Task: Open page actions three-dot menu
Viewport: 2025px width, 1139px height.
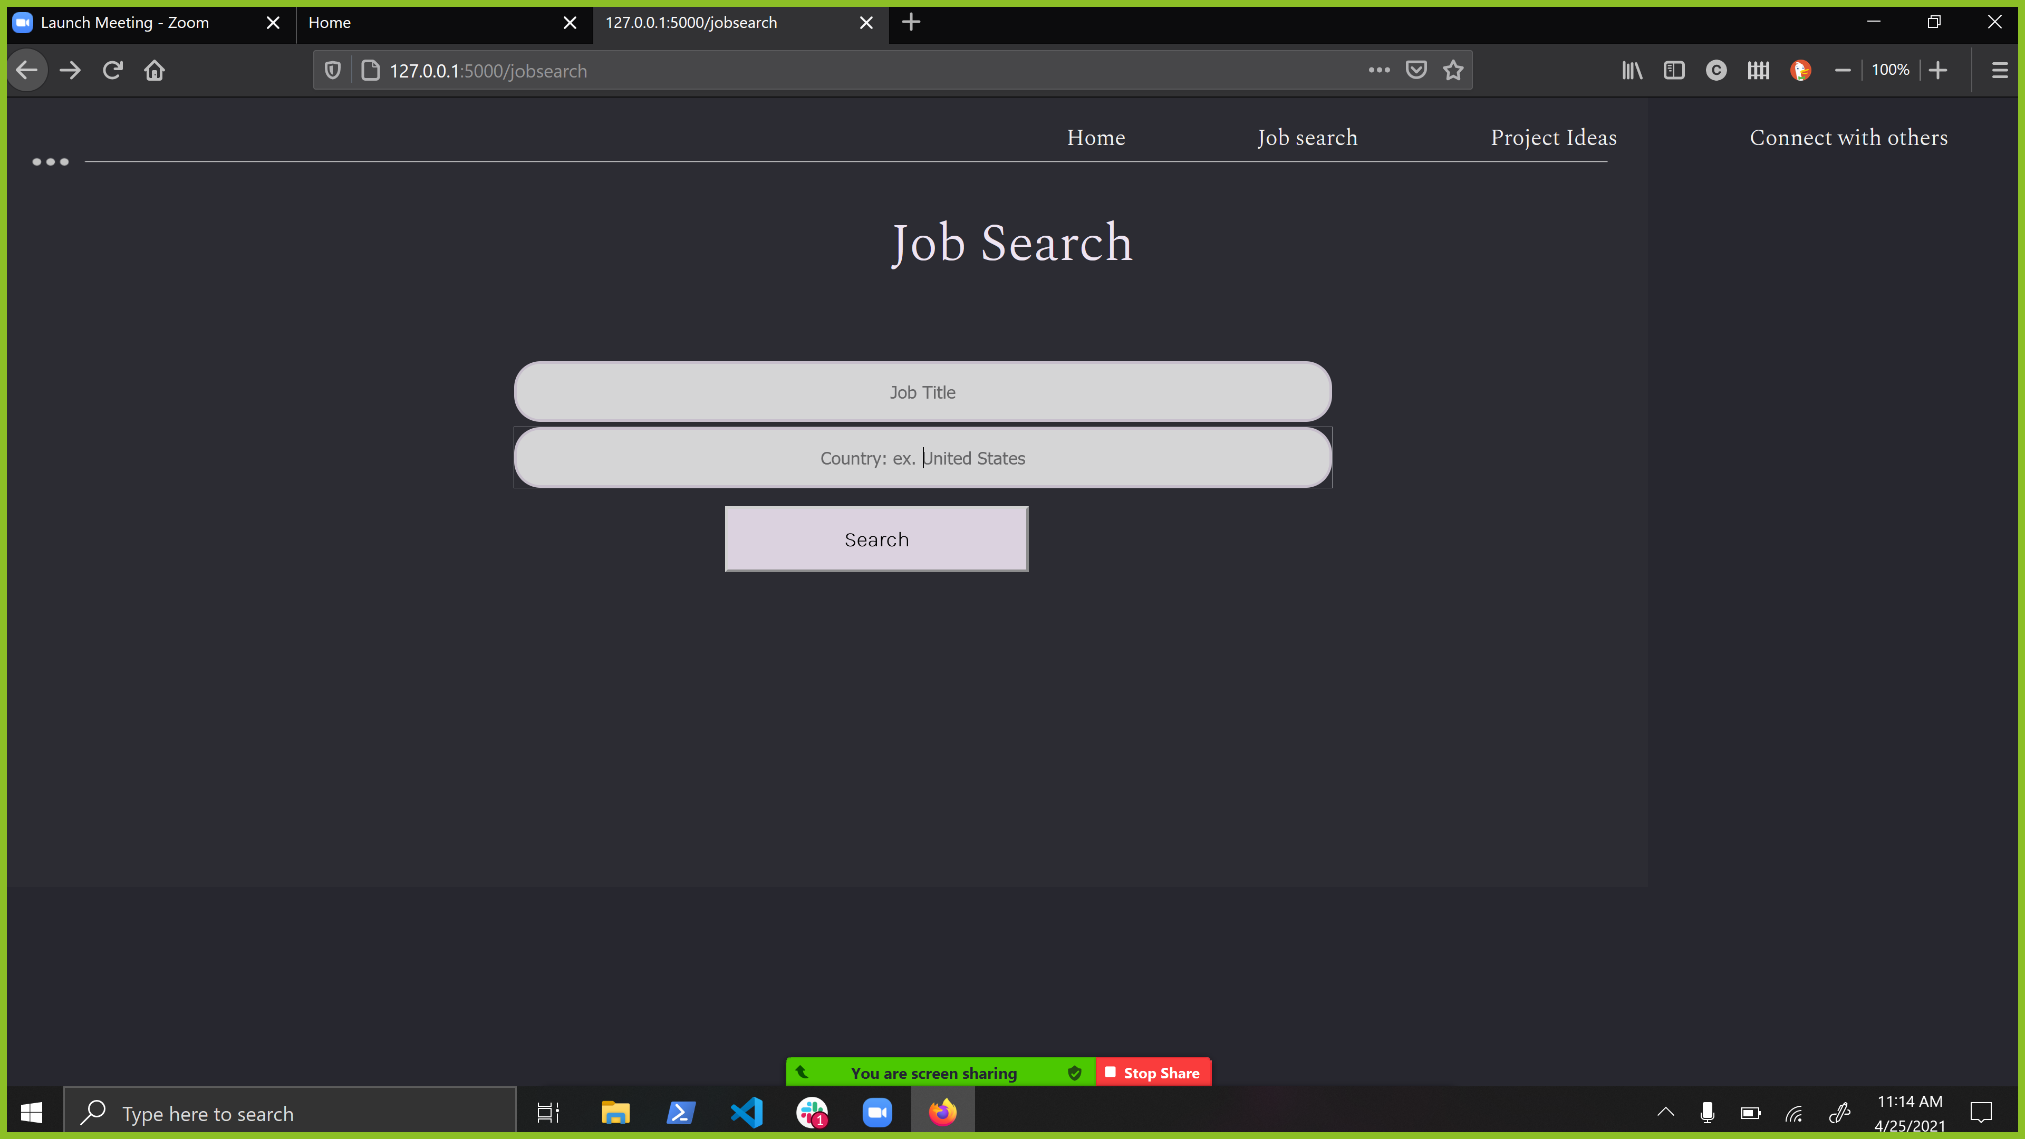Action: coord(1379,71)
